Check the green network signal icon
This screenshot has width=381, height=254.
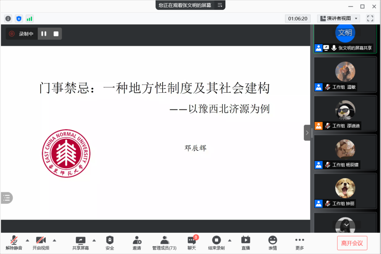click(x=29, y=19)
